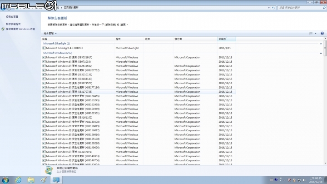Select security update row KB3149090
Viewport: 327px width, 184px height.
139,148
